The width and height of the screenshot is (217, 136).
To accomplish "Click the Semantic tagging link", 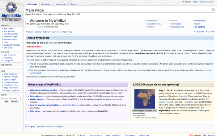I will click(71, 105).
